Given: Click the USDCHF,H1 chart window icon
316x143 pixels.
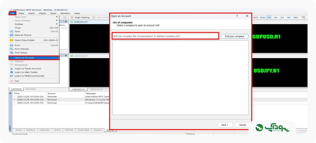Looking at the screenshot, I should click(72, 56).
